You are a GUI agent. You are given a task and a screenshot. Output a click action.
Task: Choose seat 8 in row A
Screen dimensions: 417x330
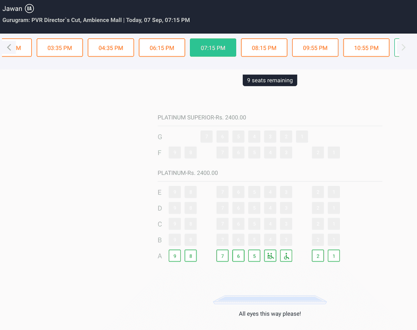[190, 256]
